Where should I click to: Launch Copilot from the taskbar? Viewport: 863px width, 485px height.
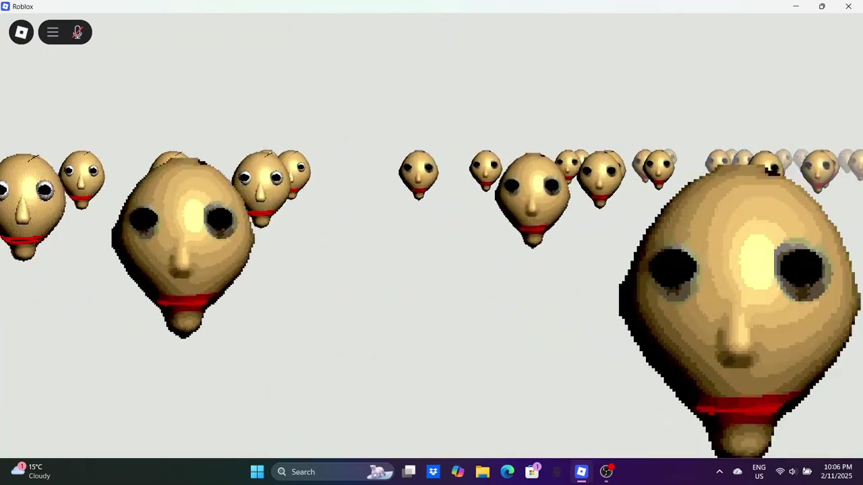click(458, 472)
